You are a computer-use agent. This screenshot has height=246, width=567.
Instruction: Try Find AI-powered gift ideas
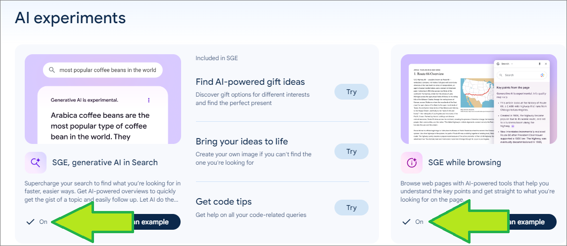(351, 92)
